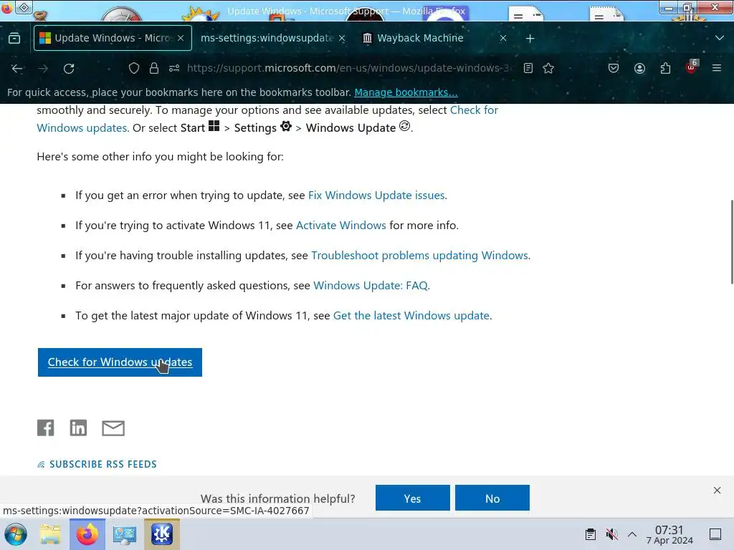Open tracking protection shield icon
This screenshot has width=734, height=550.
coord(134,69)
